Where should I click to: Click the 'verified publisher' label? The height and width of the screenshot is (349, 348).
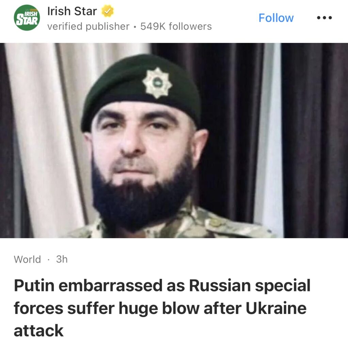click(88, 26)
